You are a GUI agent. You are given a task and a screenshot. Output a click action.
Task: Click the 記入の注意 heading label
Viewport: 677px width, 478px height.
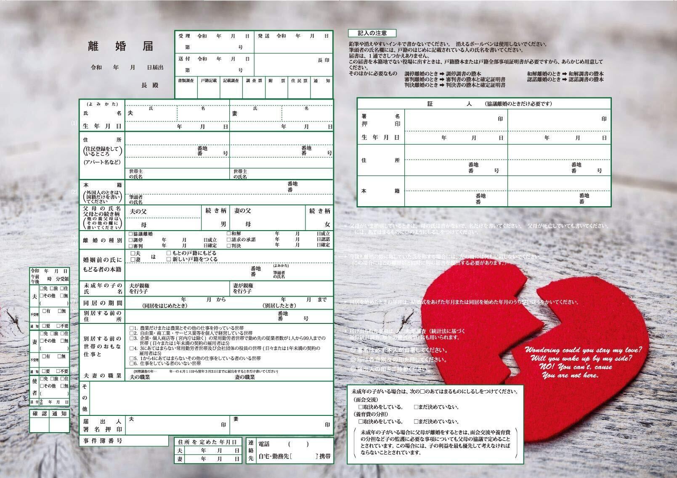(x=372, y=33)
